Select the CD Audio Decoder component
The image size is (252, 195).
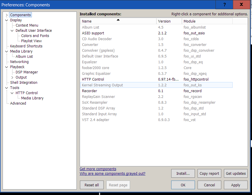(x=156, y=39)
